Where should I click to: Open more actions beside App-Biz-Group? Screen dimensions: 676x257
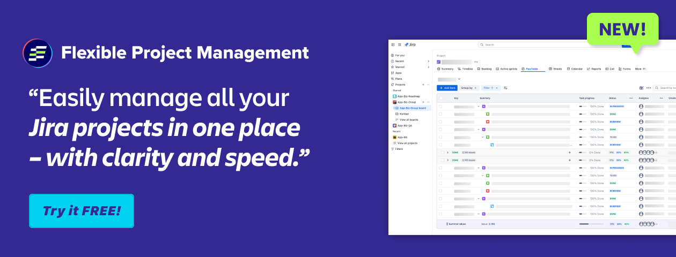point(428,102)
